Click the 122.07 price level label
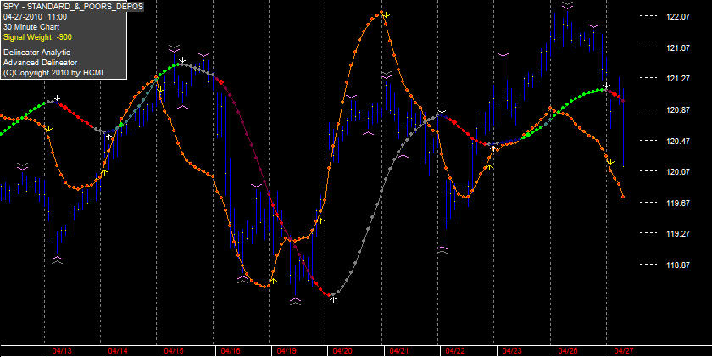712x357 pixels. pyautogui.click(x=678, y=16)
